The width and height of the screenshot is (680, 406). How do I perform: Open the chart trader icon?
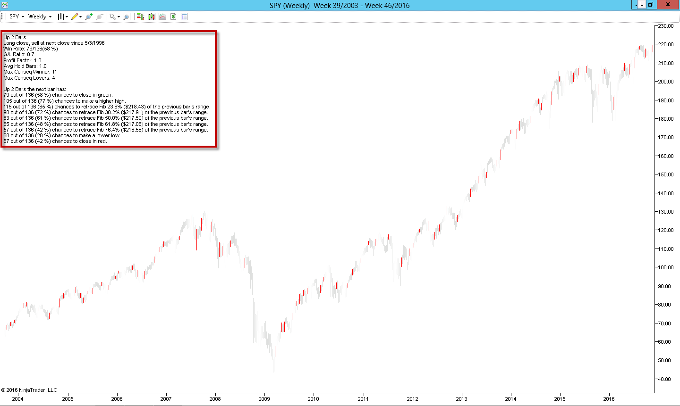point(140,17)
